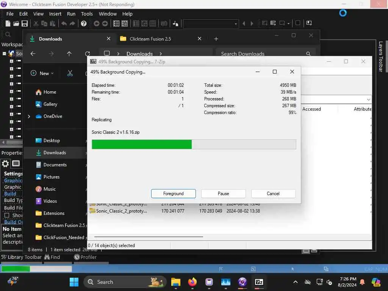Open the Data Elements music note icon
The width and height of the screenshot is (388, 291).
[175, 23]
